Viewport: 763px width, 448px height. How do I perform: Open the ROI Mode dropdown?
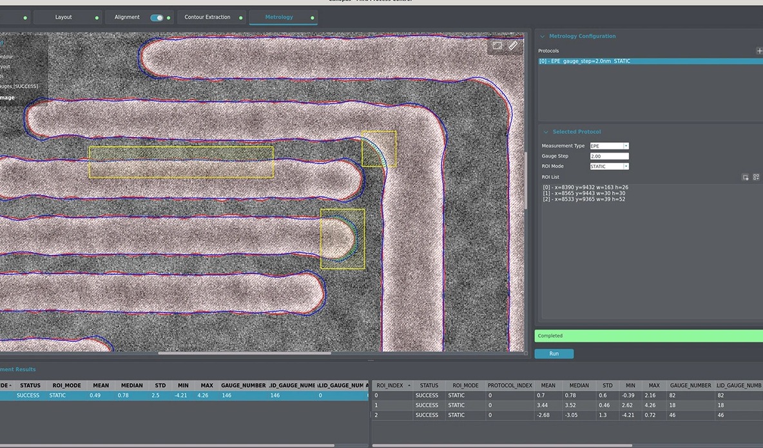(x=609, y=167)
